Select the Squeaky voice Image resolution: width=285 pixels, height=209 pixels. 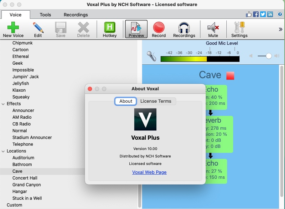(x=21, y=97)
